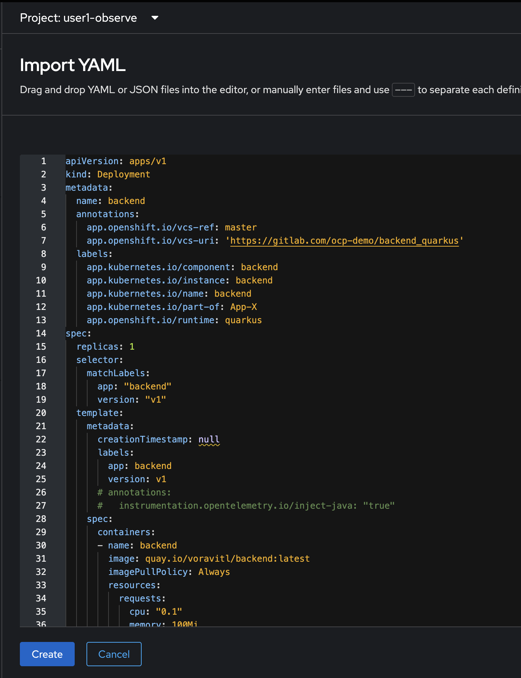Click the underlined 'null' value

click(x=209, y=439)
